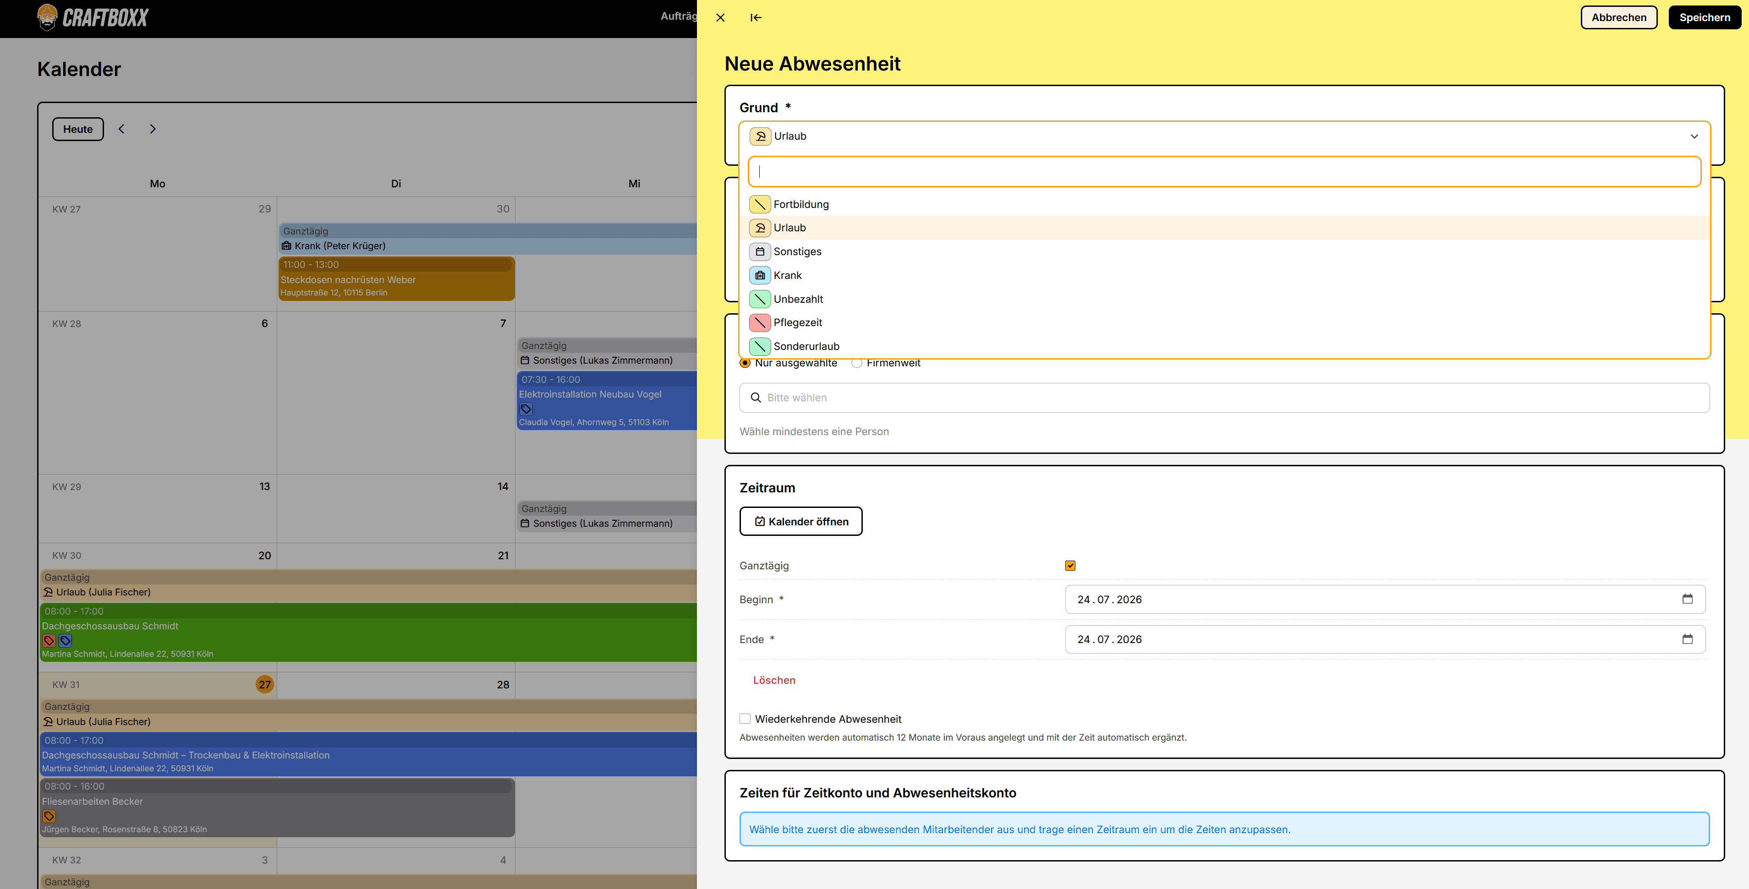This screenshot has height=889, width=1749.
Task: Open Sonstiges (Lukas Zimmermann) entry in KW 29
Action: (x=607, y=517)
